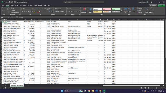Image resolution: width=166 pixels, height=93 pixels.
Task: Switch to the View tab
Action: coord(45,5)
